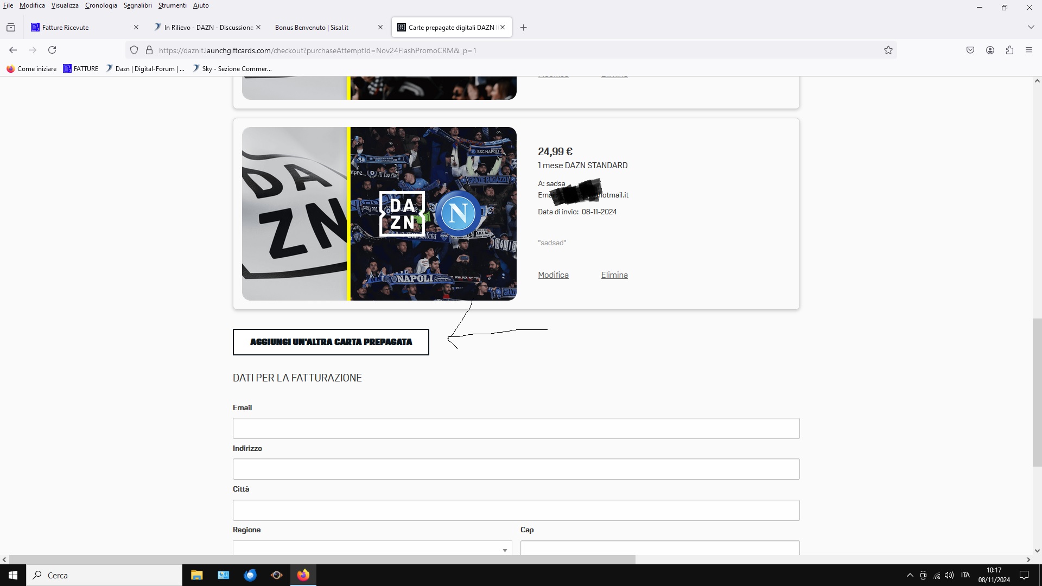Focus the Indirizzo field
This screenshot has width=1042, height=586.
(x=516, y=469)
